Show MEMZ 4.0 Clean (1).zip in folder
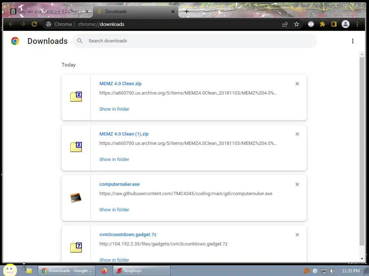The width and height of the screenshot is (369, 276). [x=114, y=159]
